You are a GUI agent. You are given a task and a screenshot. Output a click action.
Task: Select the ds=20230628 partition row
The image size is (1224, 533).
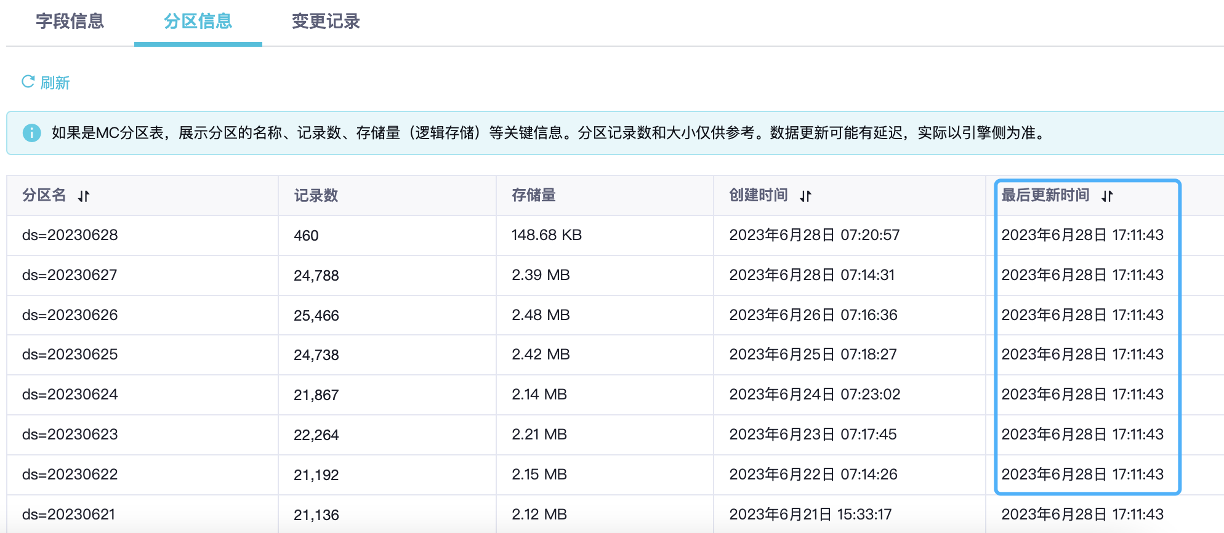(70, 235)
